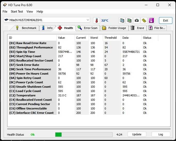Image resolution: width=176 pixels, height=141 pixels.
Task: Click the Update button
Action: point(137,134)
